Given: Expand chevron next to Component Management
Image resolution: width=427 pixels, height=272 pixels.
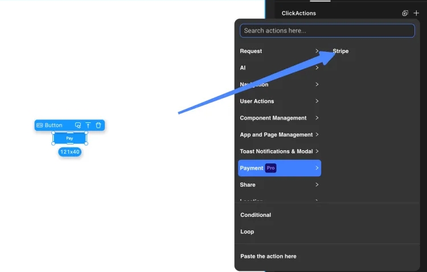Looking at the screenshot, I should tap(317, 118).
